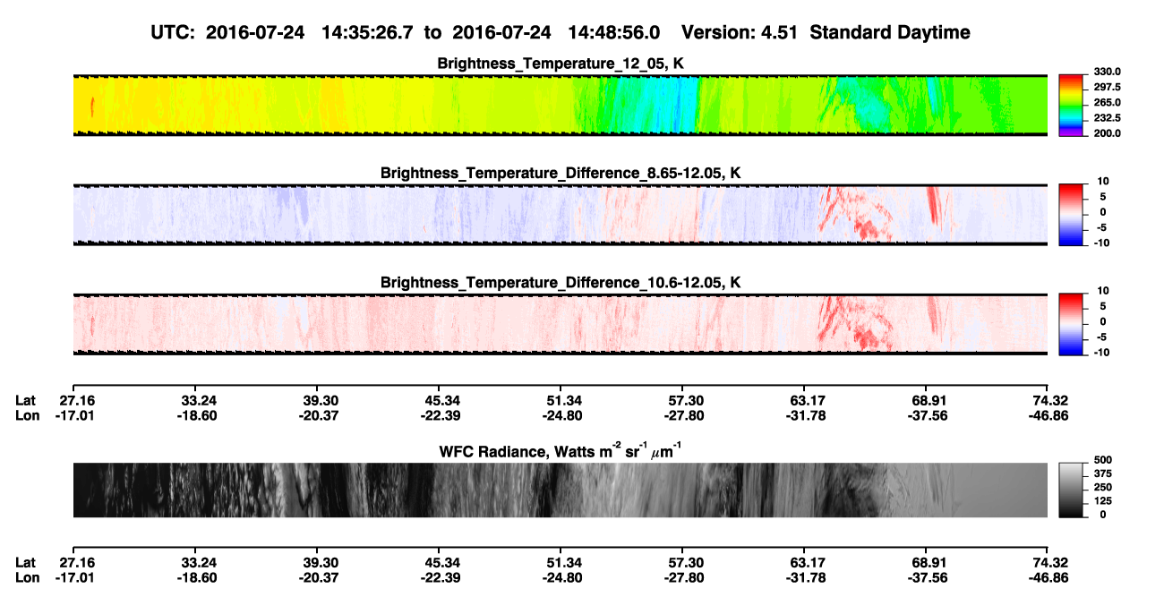Image resolution: width=1164 pixels, height=597 pixels.
Task: Click the WFC Radiance grayscale image strip
Action: point(561,490)
